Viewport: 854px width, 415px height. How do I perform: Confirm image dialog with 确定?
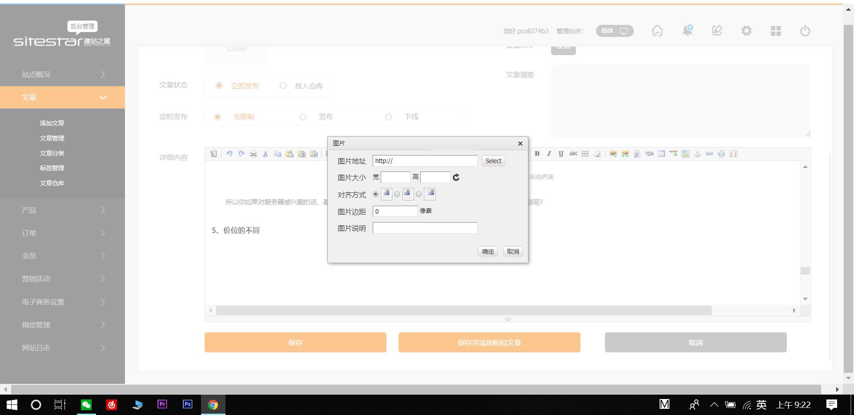pos(488,251)
